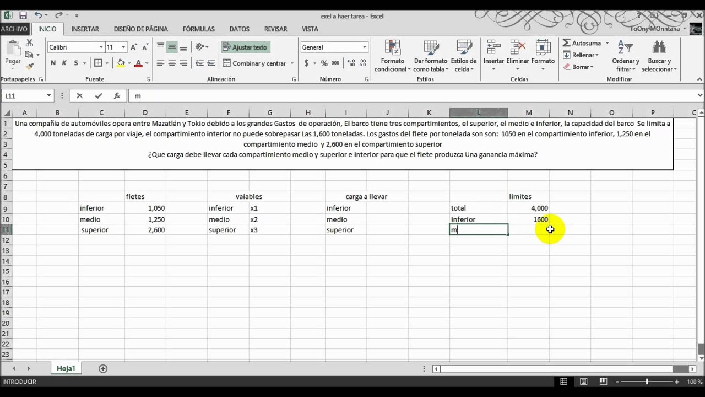
Task: Open the ARCHIVO menu
Action: [14, 29]
